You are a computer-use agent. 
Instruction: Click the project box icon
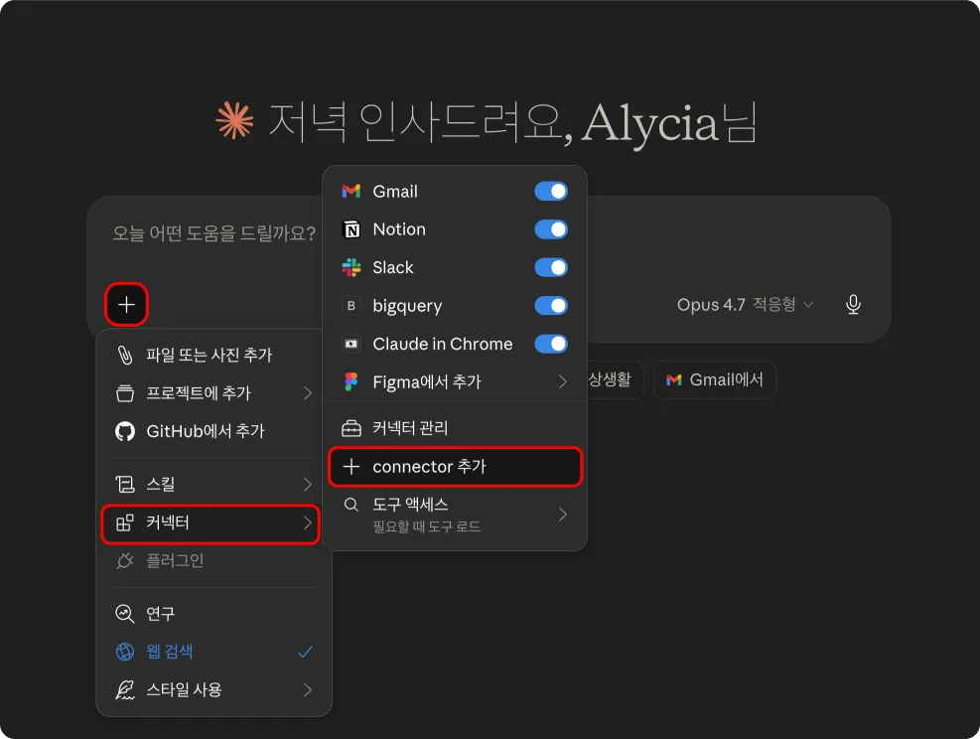[125, 393]
